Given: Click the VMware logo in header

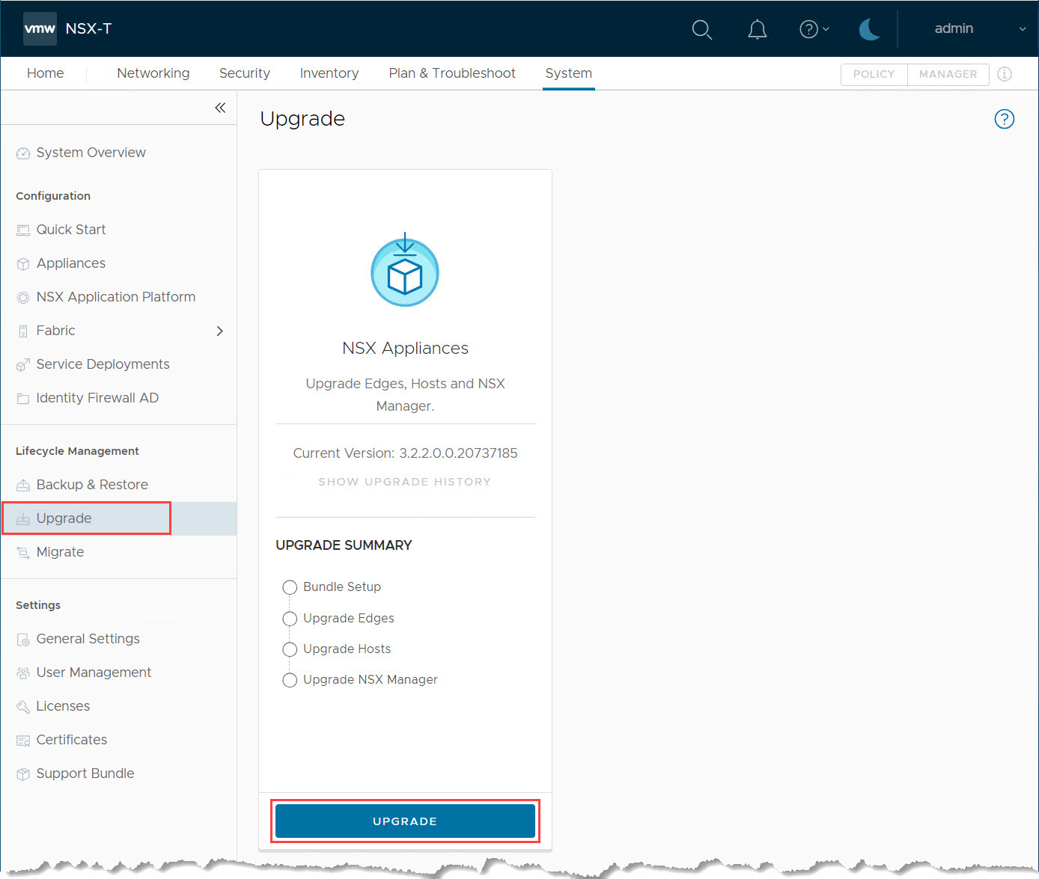Looking at the screenshot, I should (x=40, y=28).
